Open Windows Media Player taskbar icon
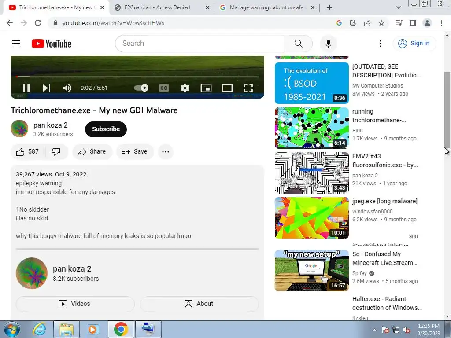 [93, 329]
